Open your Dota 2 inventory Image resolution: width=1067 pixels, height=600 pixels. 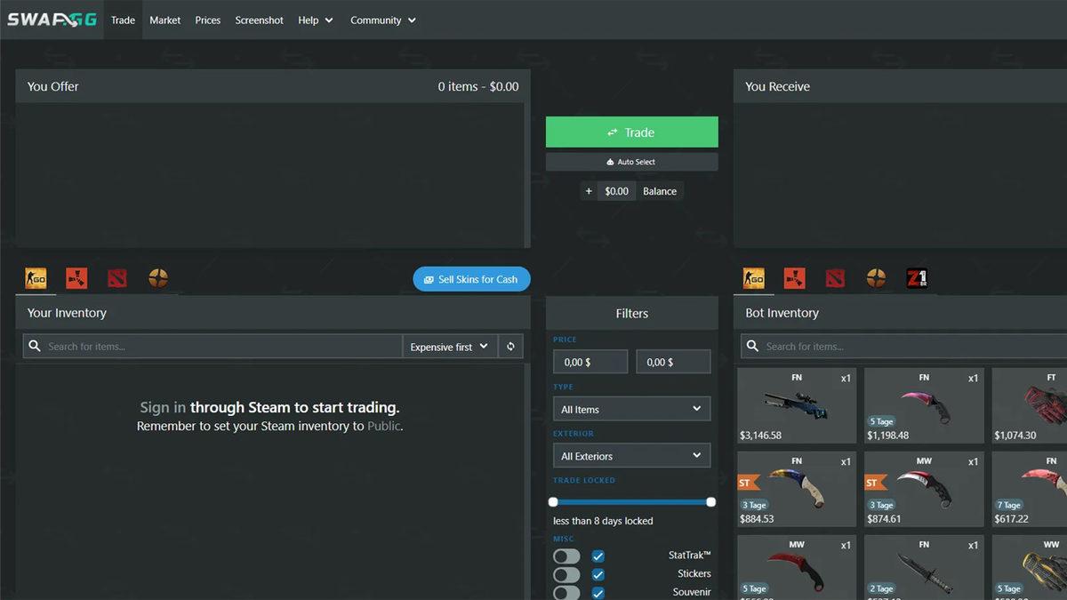point(117,278)
